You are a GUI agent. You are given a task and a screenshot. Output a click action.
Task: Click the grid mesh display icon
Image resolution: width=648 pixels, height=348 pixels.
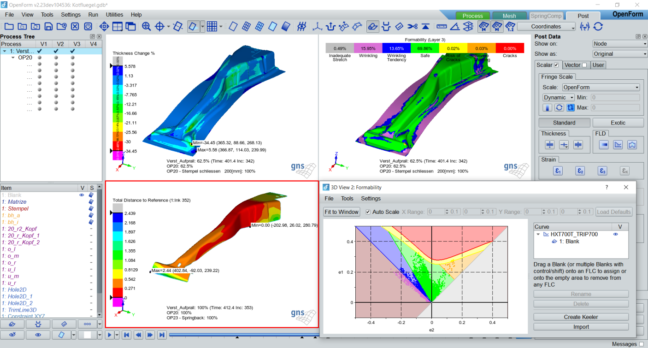coord(212,27)
